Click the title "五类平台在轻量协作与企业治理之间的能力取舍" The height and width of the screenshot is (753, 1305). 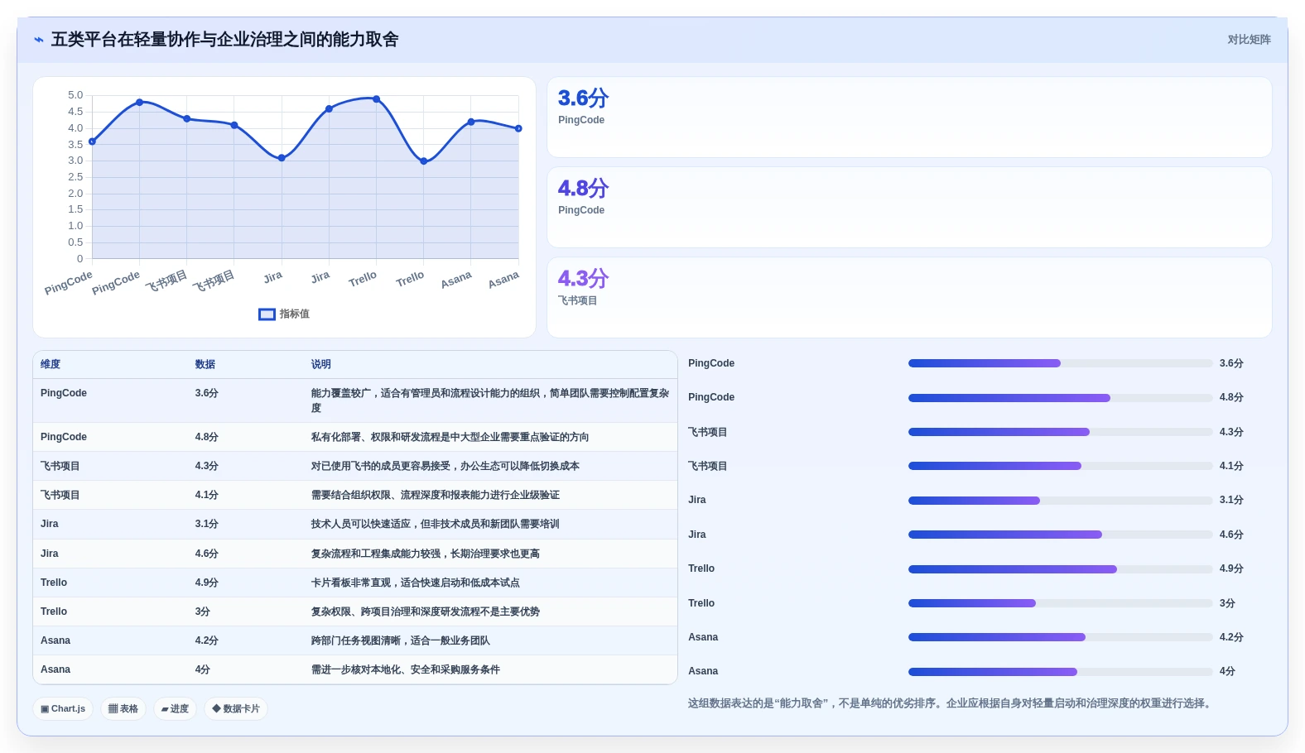[x=225, y=40]
